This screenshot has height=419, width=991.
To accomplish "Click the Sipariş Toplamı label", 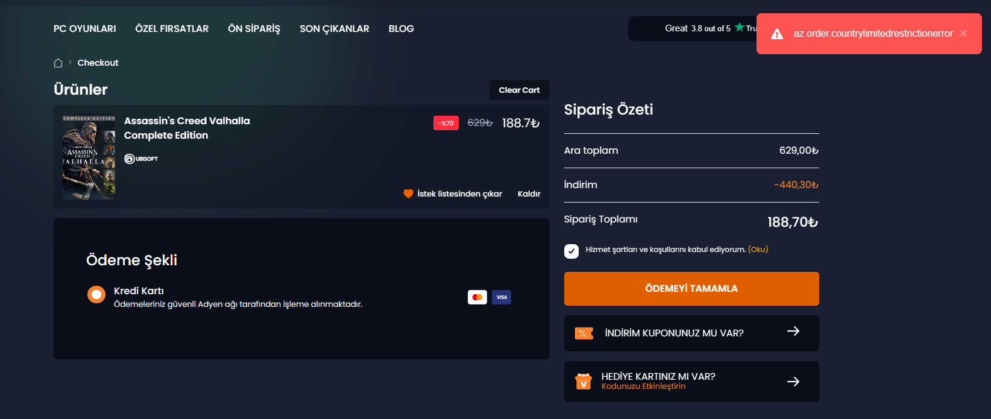I will [601, 219].
